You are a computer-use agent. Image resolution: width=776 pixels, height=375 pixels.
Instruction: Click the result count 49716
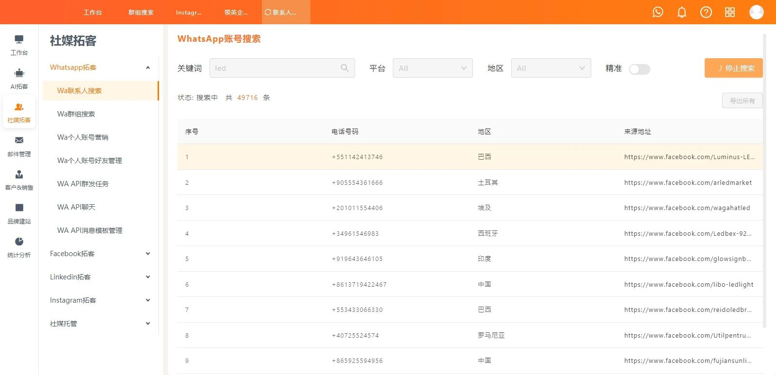247,98
